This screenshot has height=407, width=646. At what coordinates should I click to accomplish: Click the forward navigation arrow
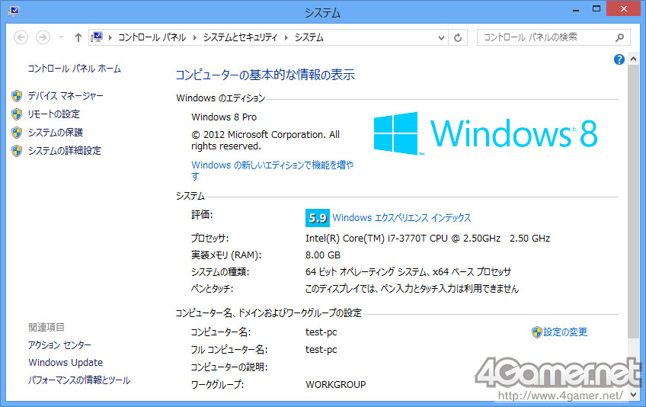[43, 37]
